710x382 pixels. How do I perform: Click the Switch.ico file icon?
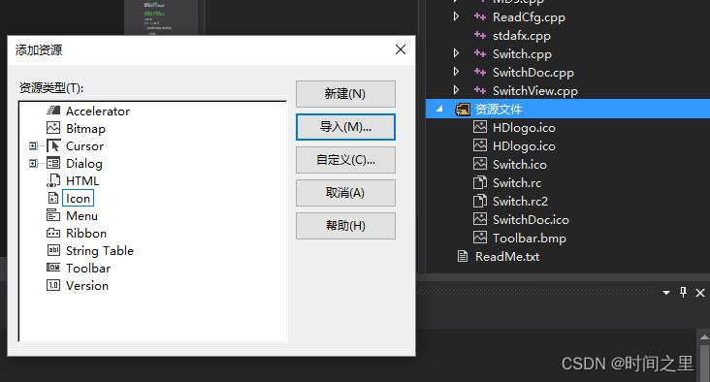[480, 164]
